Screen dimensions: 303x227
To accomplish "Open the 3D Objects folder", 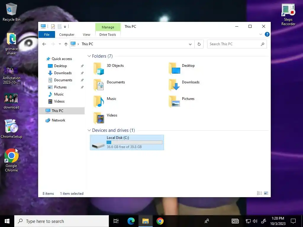I will (109, 69).
